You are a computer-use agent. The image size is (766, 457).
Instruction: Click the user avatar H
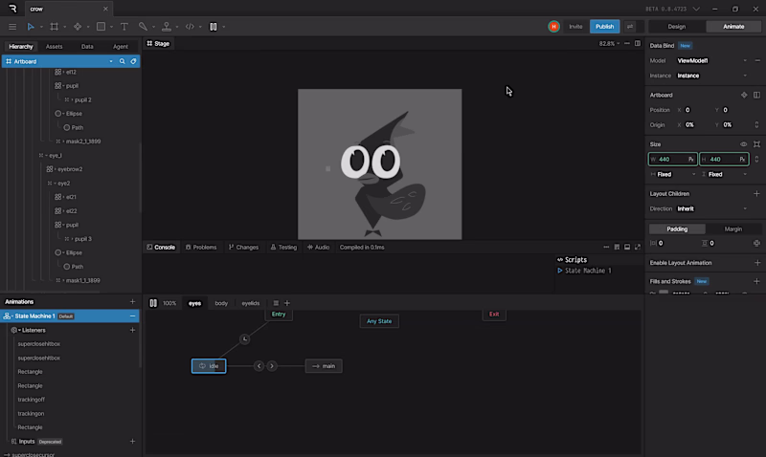[x=553, y=27]
